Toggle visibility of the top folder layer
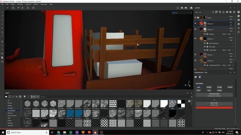This screenshot has height=135, width=241. 195,18
